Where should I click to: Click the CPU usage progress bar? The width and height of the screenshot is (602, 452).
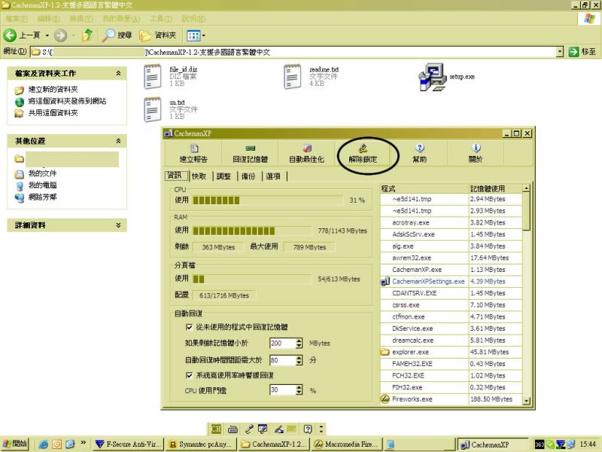click(268, 200)
